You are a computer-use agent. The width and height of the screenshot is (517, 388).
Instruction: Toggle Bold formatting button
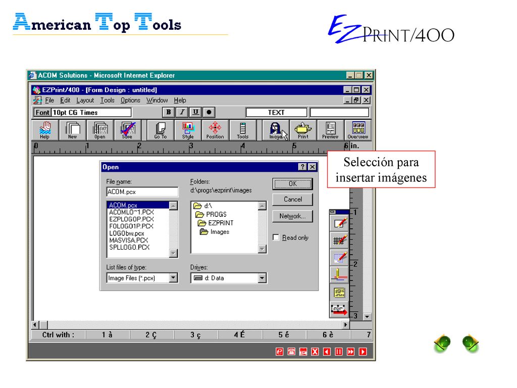[x=169, y=113]
